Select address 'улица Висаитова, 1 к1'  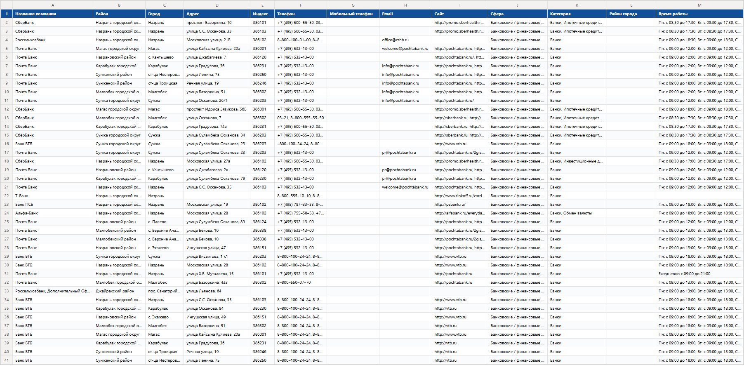coord(217,257)
